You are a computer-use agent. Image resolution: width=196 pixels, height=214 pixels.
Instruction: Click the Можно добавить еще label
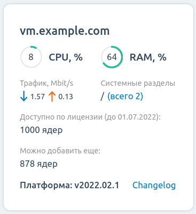click(60, 151)
